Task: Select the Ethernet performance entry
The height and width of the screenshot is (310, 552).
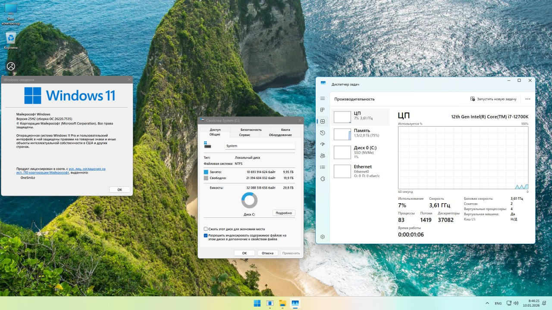Action: coord(361,171)
